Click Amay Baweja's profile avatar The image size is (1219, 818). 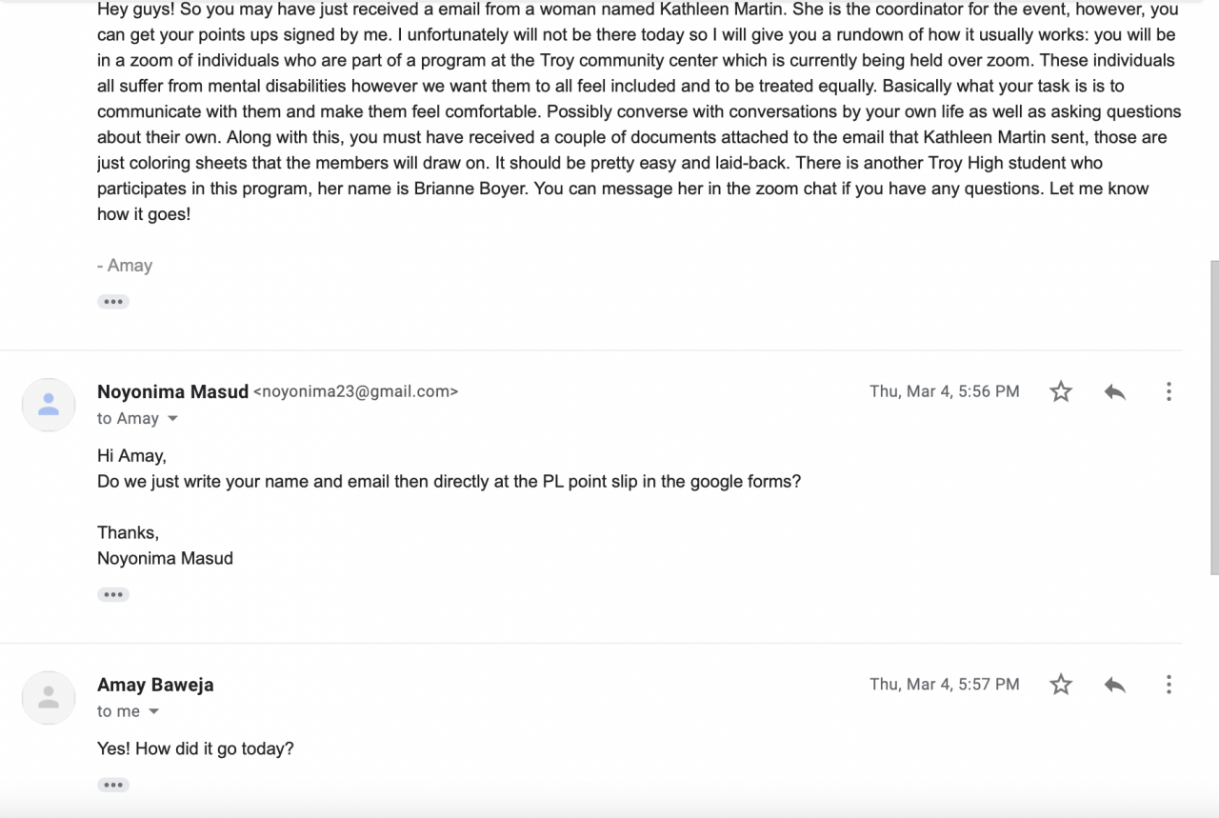[49, 698]
